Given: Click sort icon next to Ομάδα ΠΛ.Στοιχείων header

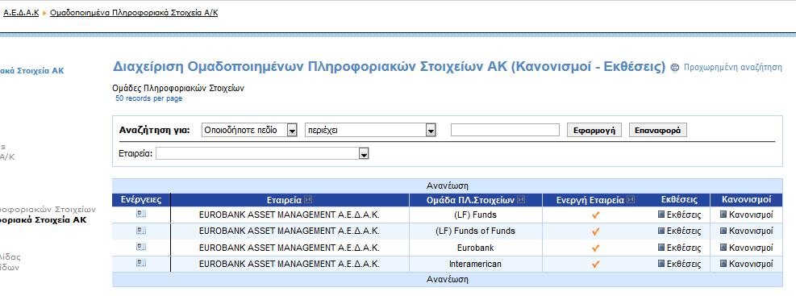Looking at the screenshot, I should coord(521,200).
